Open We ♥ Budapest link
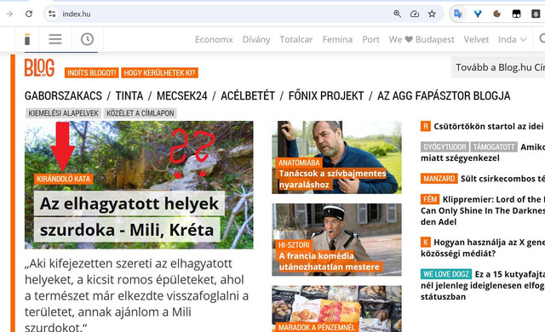The image size is (545, 332). point(422,40)
